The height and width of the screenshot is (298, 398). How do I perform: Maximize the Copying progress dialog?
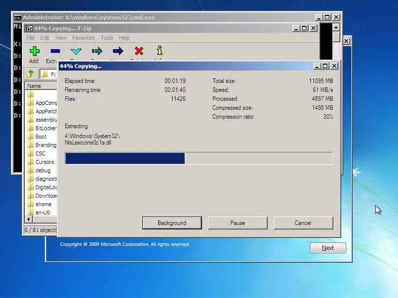pos(325,66)
